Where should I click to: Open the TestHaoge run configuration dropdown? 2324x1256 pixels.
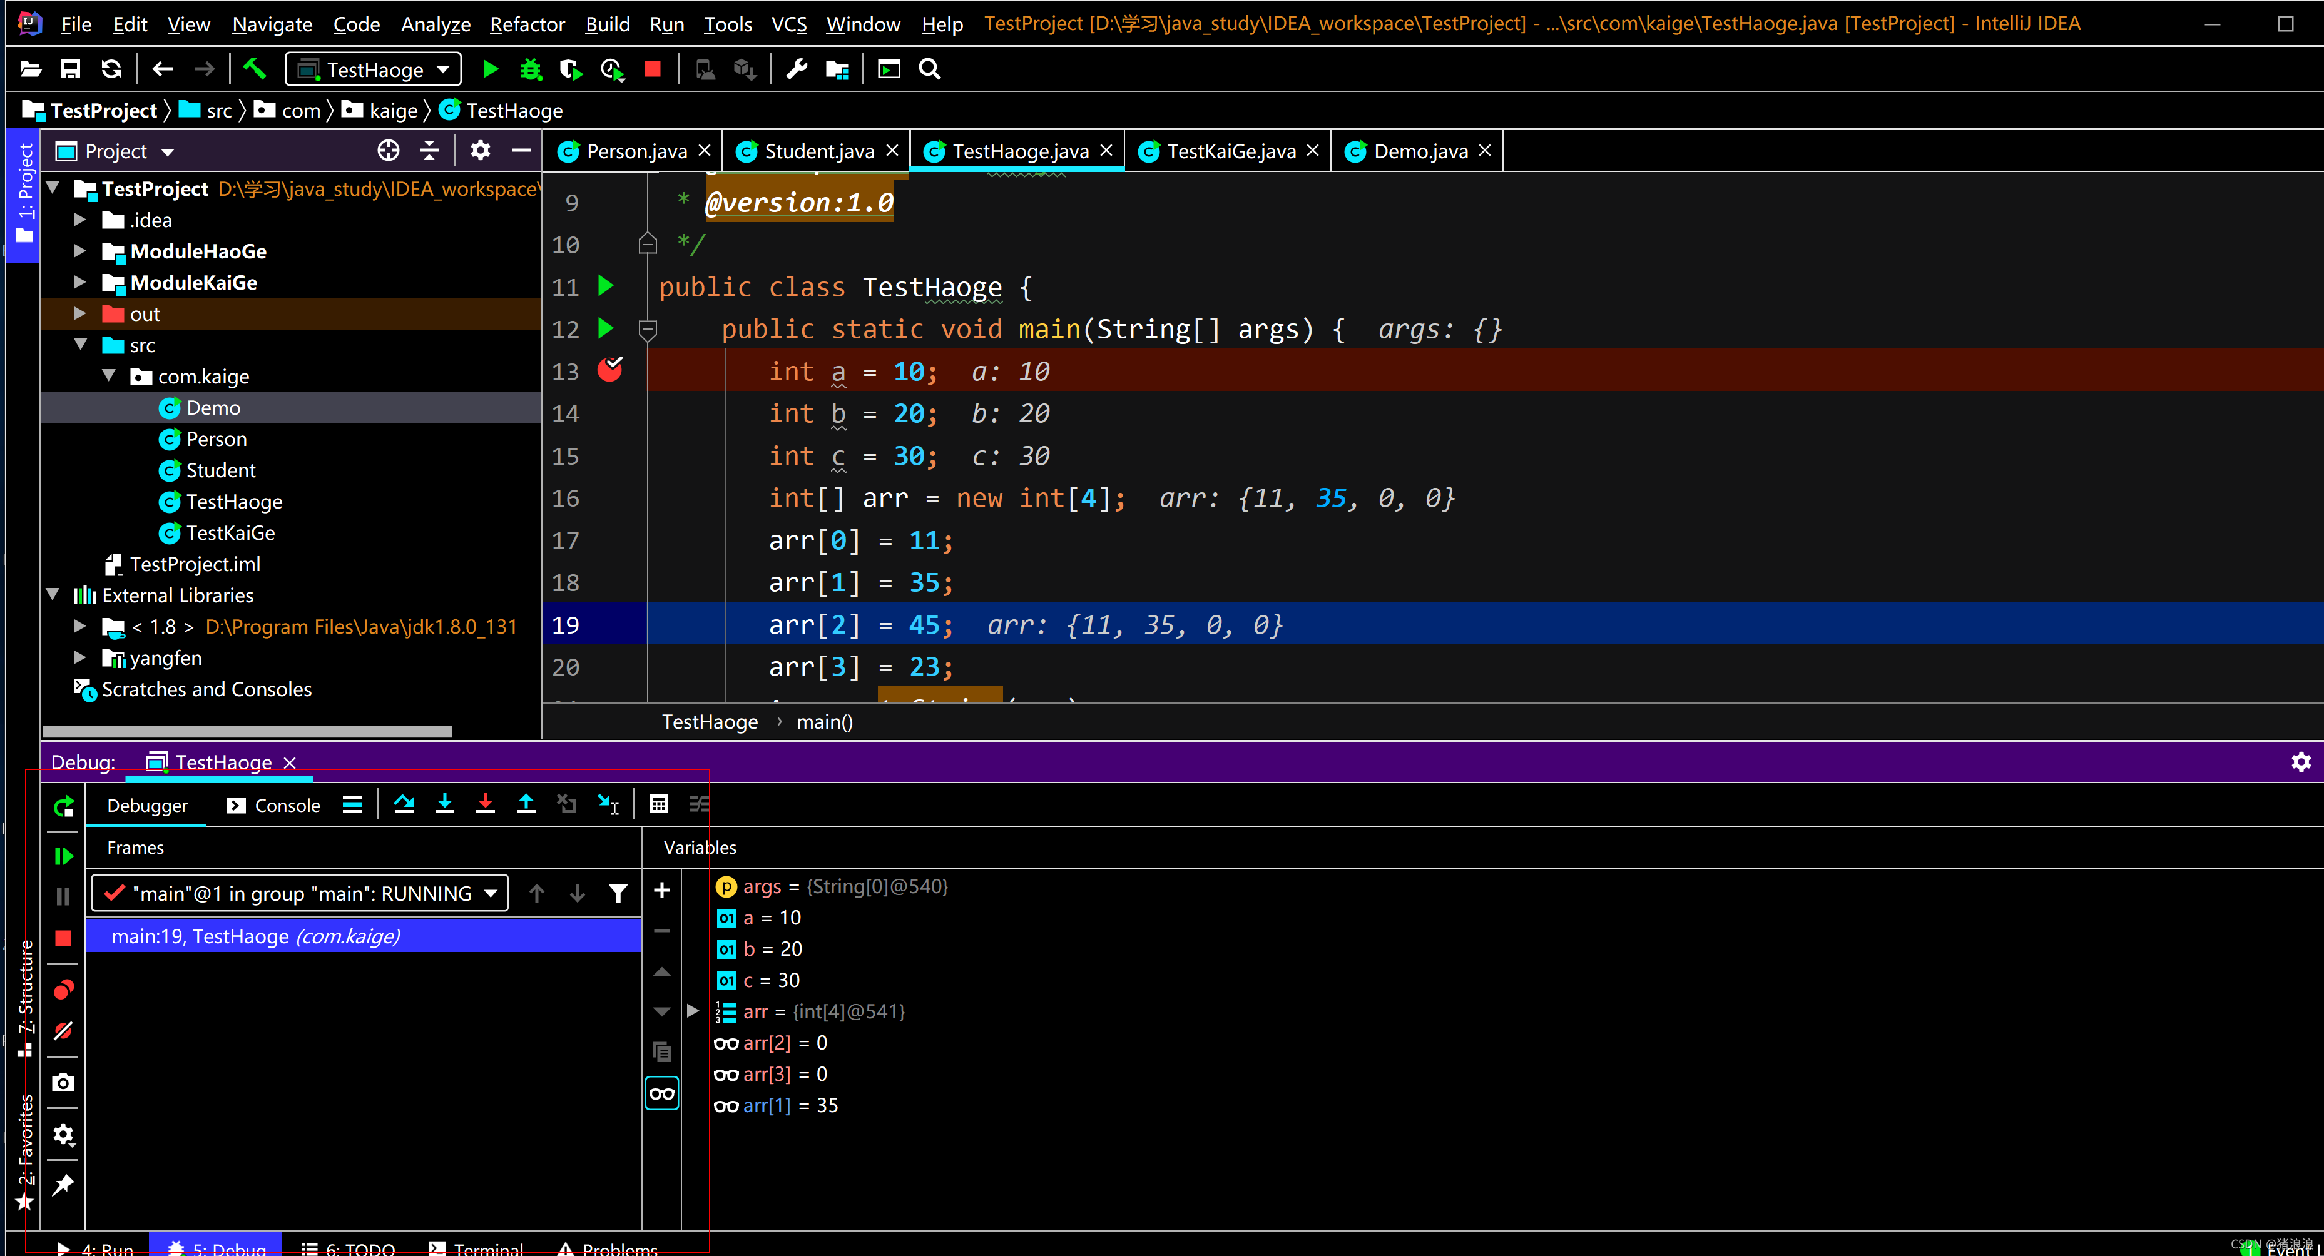pos(374,69)
